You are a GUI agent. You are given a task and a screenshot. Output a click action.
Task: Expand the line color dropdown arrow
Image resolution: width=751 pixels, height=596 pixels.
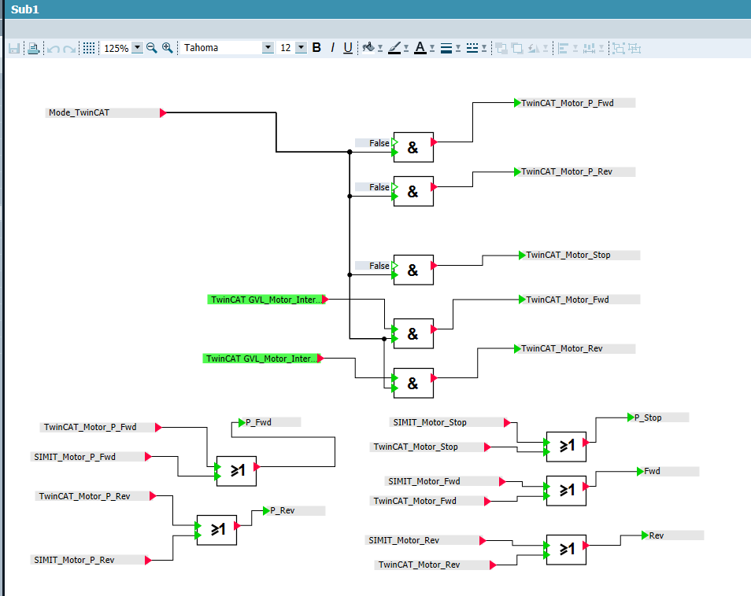pos(406,48)
